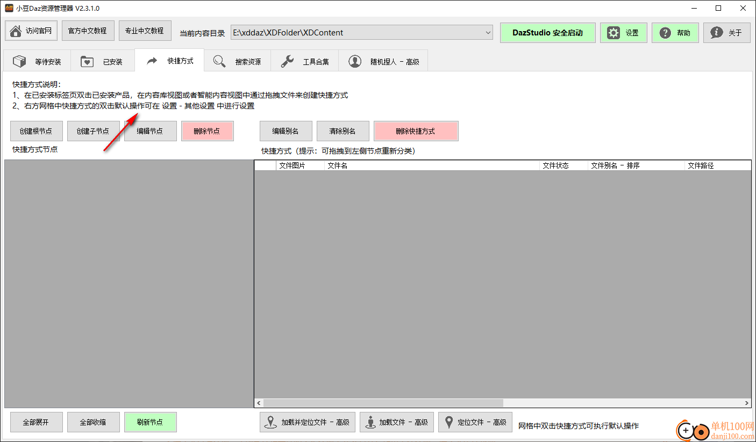Sort by 文件路径 column header
Image resolution: width=756 pixels, height=442 pixels.
(x=718, y=165)
